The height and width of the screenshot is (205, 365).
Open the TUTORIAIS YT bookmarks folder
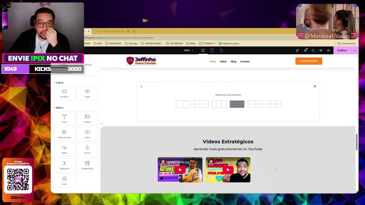tap(207, 44)
